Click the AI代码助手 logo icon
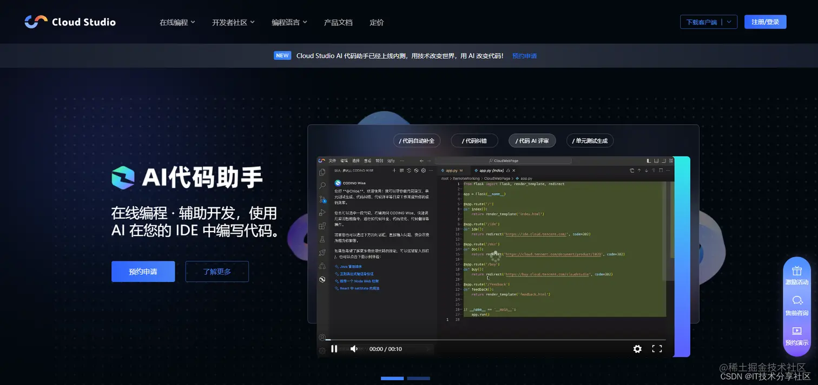The height and width of the screenshot is (385, 818). point(123,178)
